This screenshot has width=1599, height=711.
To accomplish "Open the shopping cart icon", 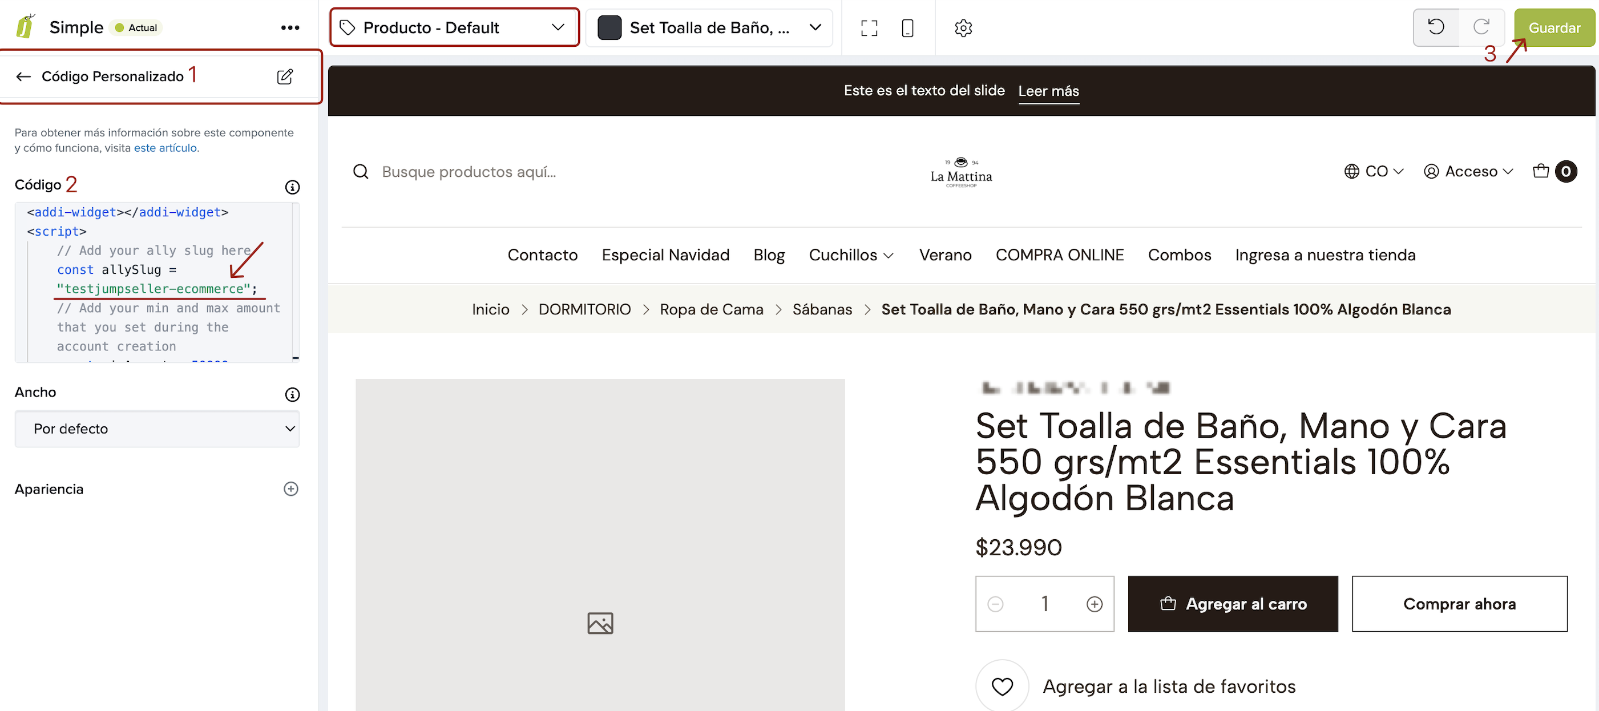I will pos(1541,171).
